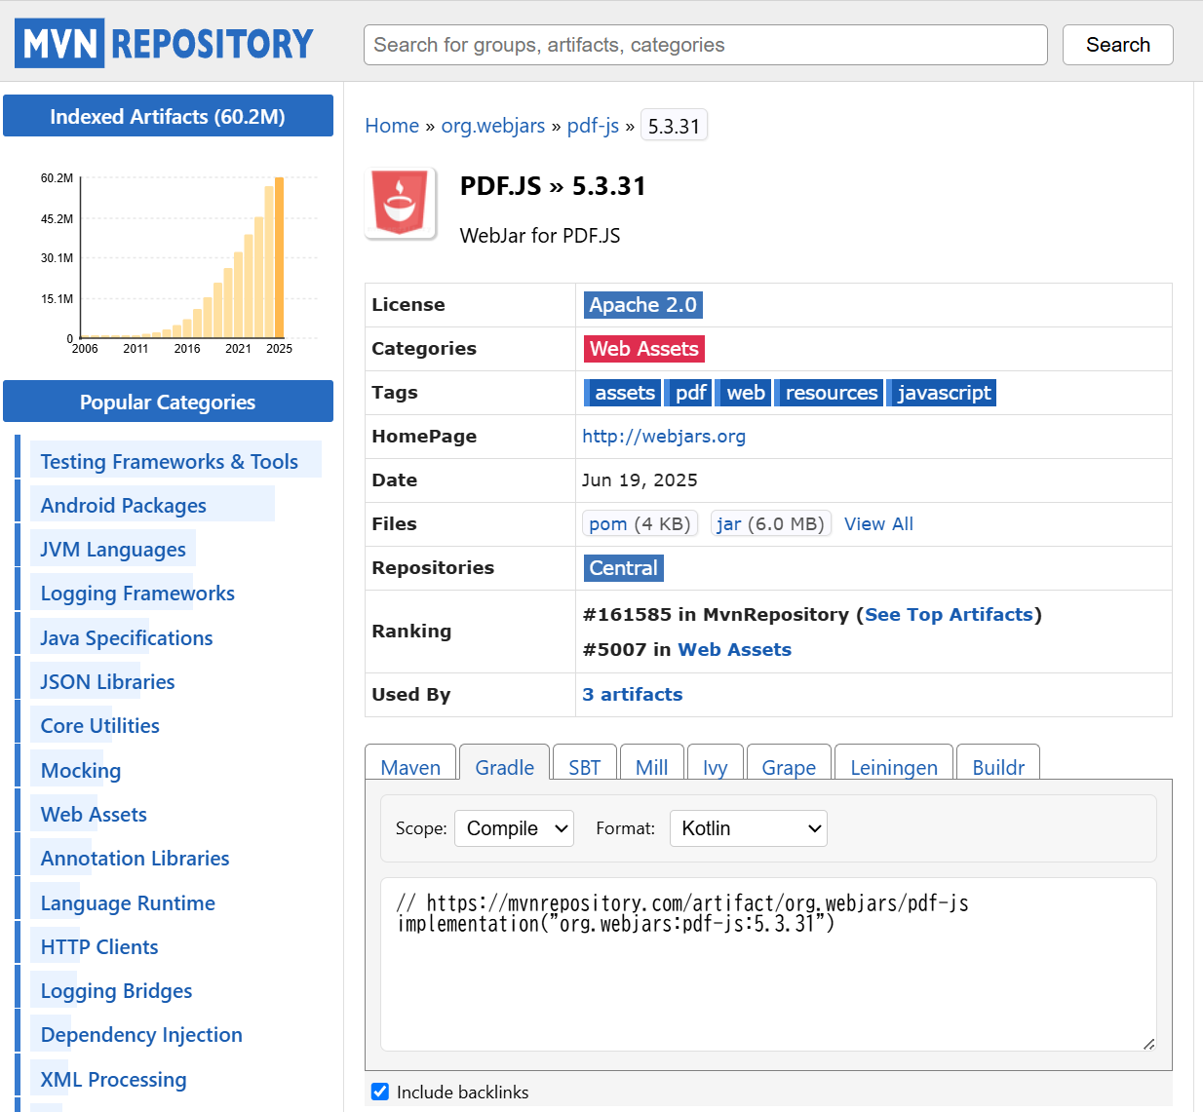Click the javascript tag

point(942,393)
